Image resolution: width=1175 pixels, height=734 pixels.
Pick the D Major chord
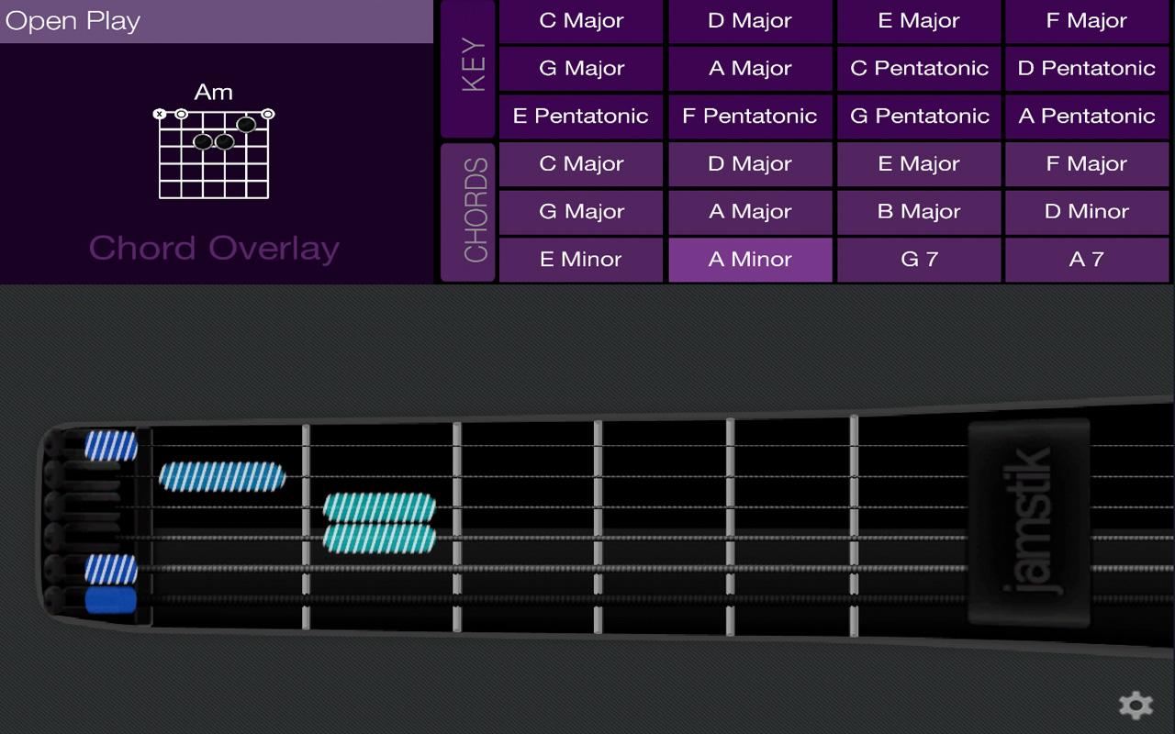point(750,164)
